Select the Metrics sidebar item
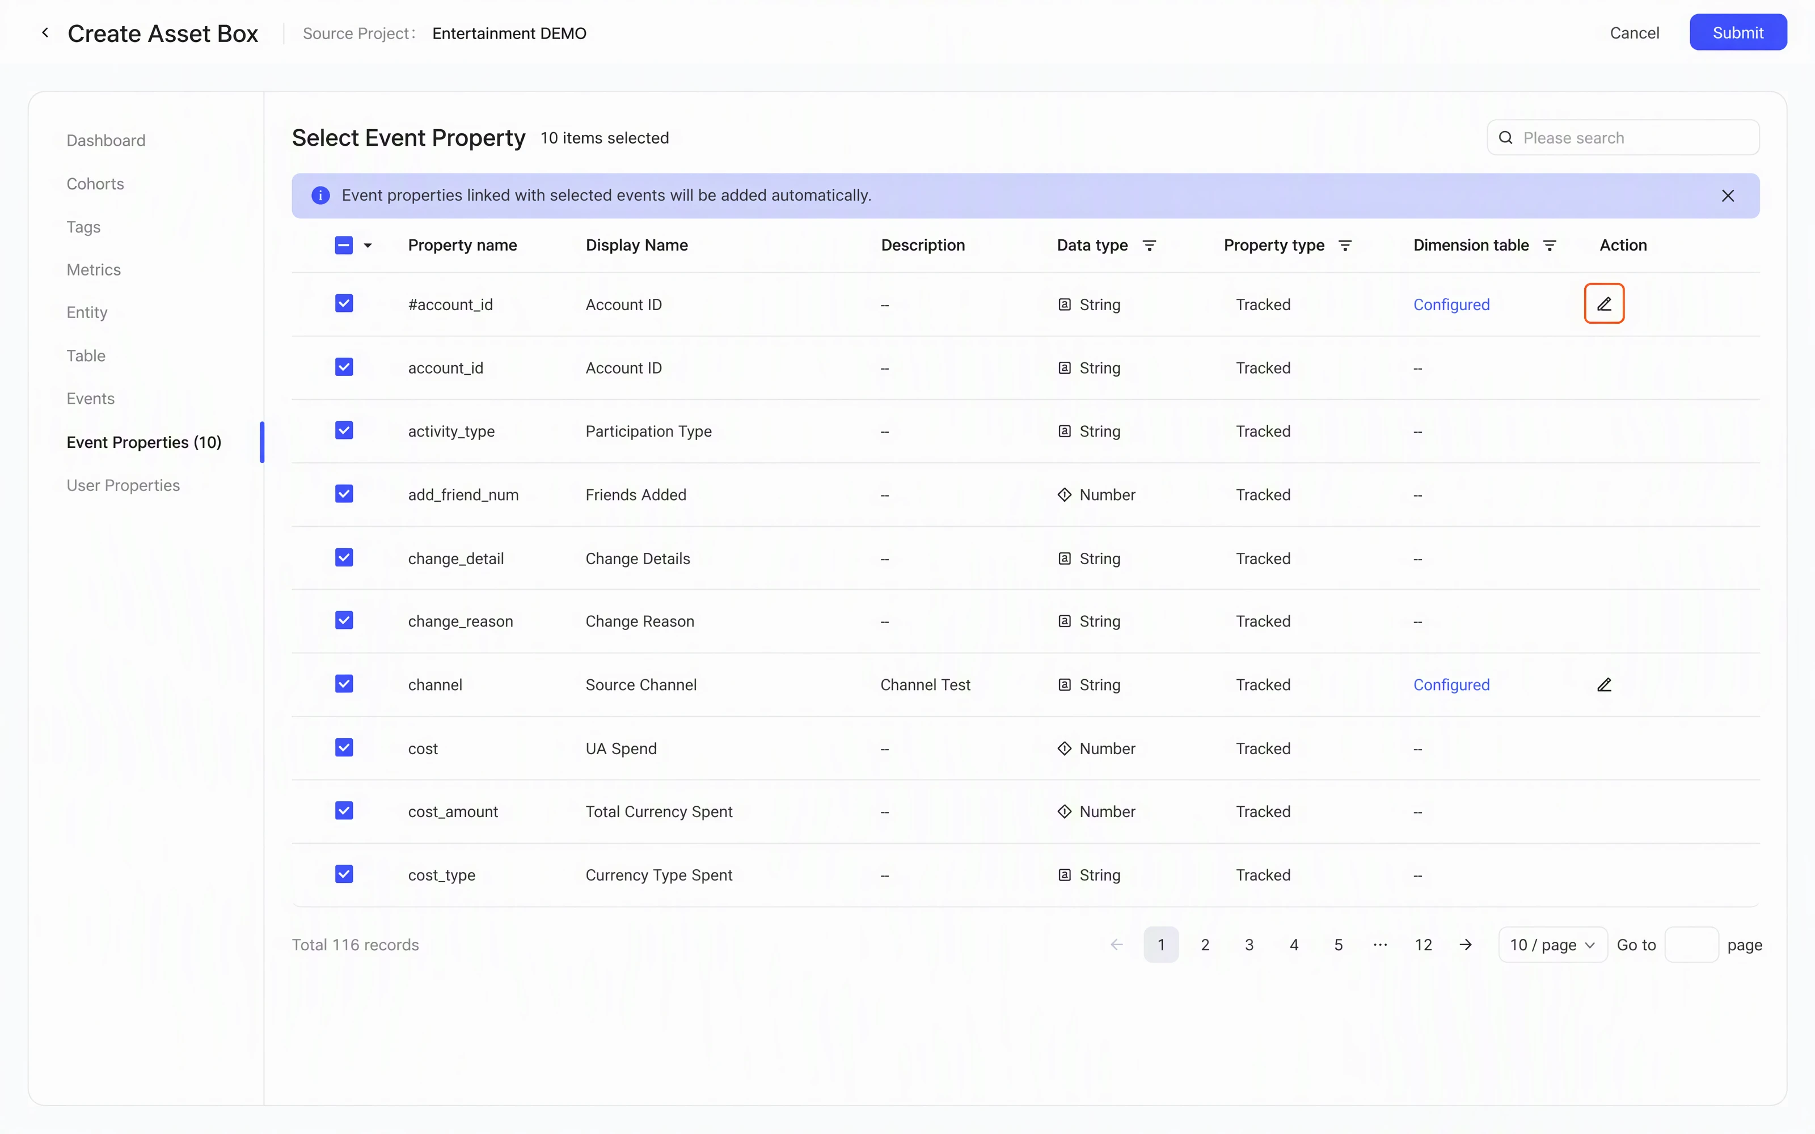The height and width of the screenshot is (1134, 1815). point(94,269)
